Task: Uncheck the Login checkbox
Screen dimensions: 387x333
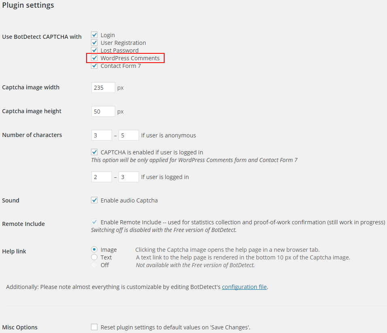Action: coord(94,35)
